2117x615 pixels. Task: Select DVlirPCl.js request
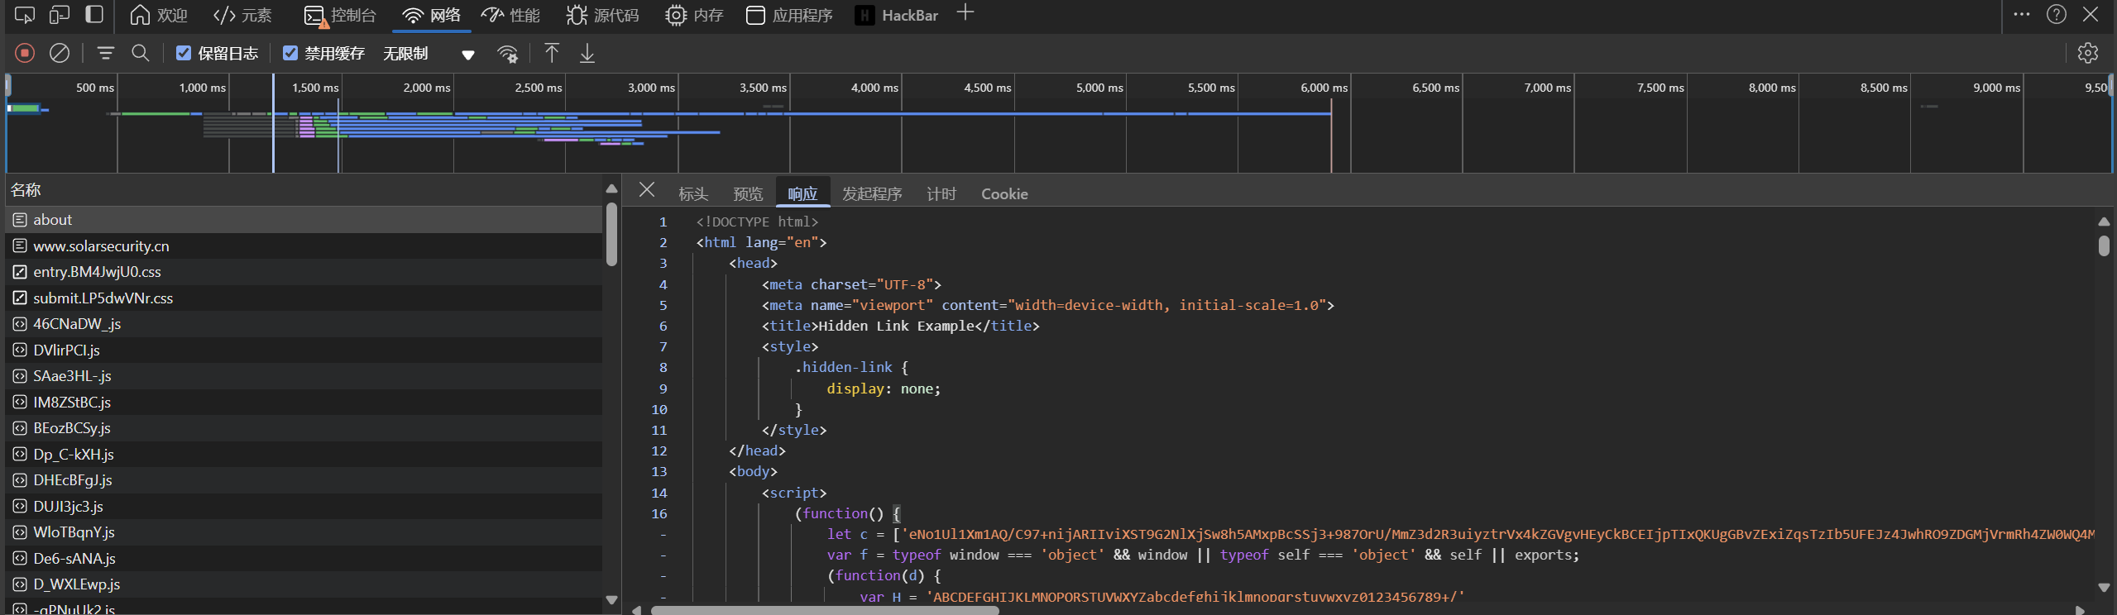304,350
